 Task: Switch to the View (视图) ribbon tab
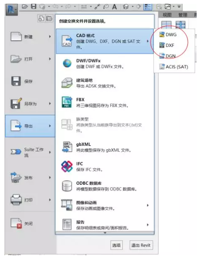coord(167,15)
